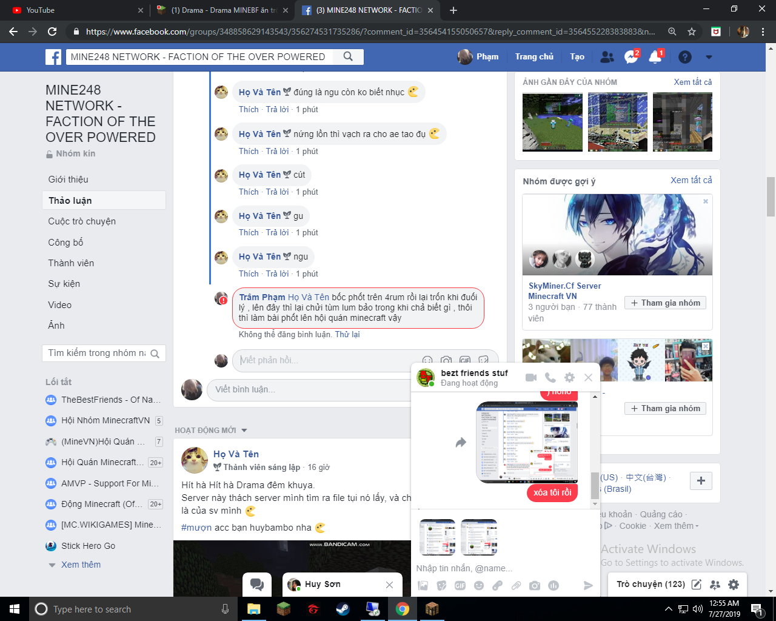Click the game controller icon in chat
The image size is (776, 621).
click(x=497, y=585)
